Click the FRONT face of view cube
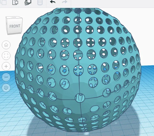The image size is (154, 136). tap(15, 27)
